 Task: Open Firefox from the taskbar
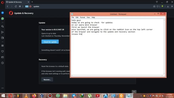(34, 96)
